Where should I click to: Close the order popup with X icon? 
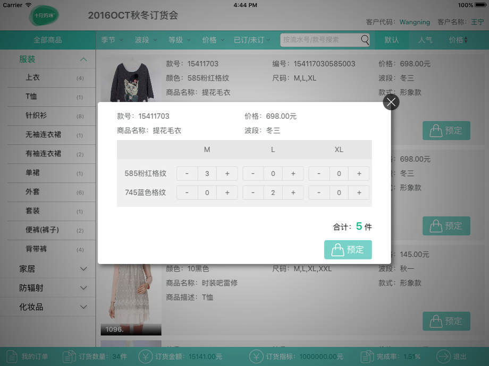point(391,102)
